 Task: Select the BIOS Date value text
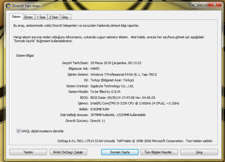click(x=123, y=98)
